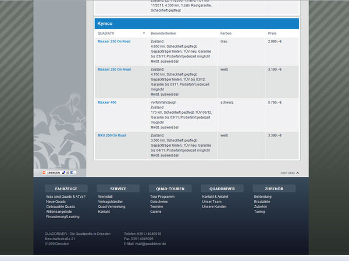Open the QUAD-TOUREN footer heading
The width and height of the screenshot is (349, 261).
(170, 188)
